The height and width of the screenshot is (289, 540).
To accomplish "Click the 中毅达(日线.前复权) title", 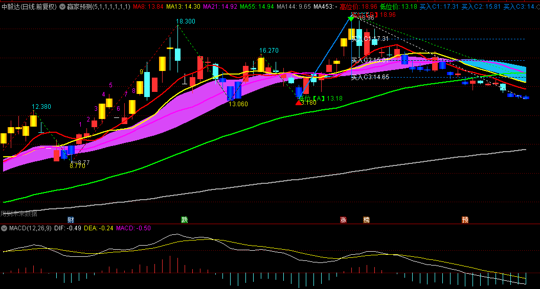I will tap(29, 7).
